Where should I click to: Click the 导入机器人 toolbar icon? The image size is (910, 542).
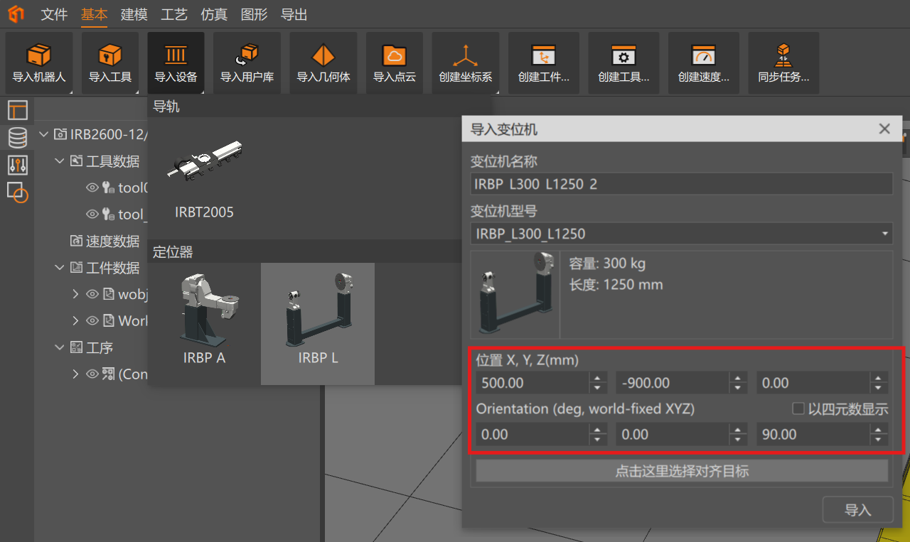point(39,63)
